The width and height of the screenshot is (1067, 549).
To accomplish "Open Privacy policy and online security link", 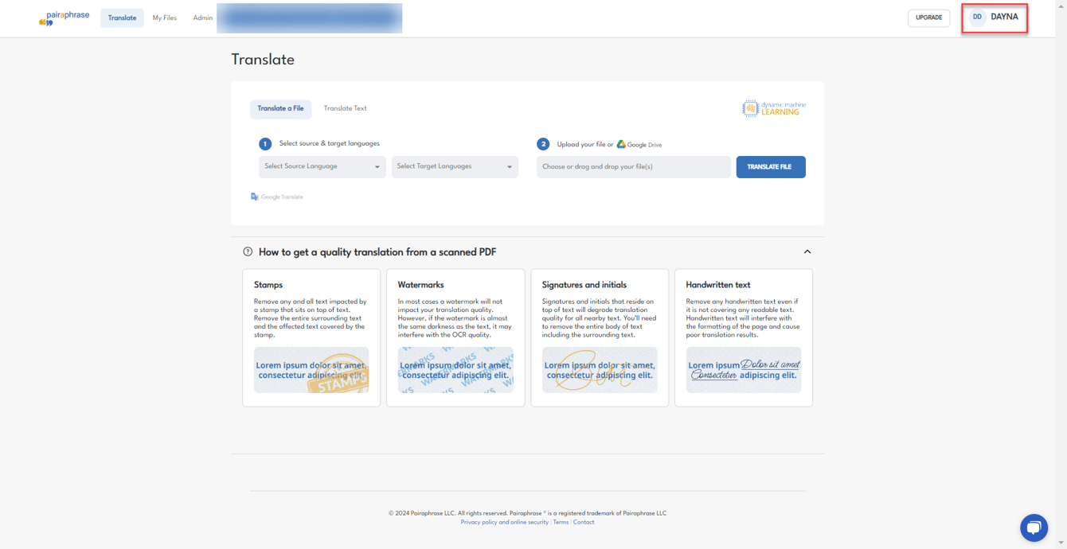I will click(x=504, y=522).
